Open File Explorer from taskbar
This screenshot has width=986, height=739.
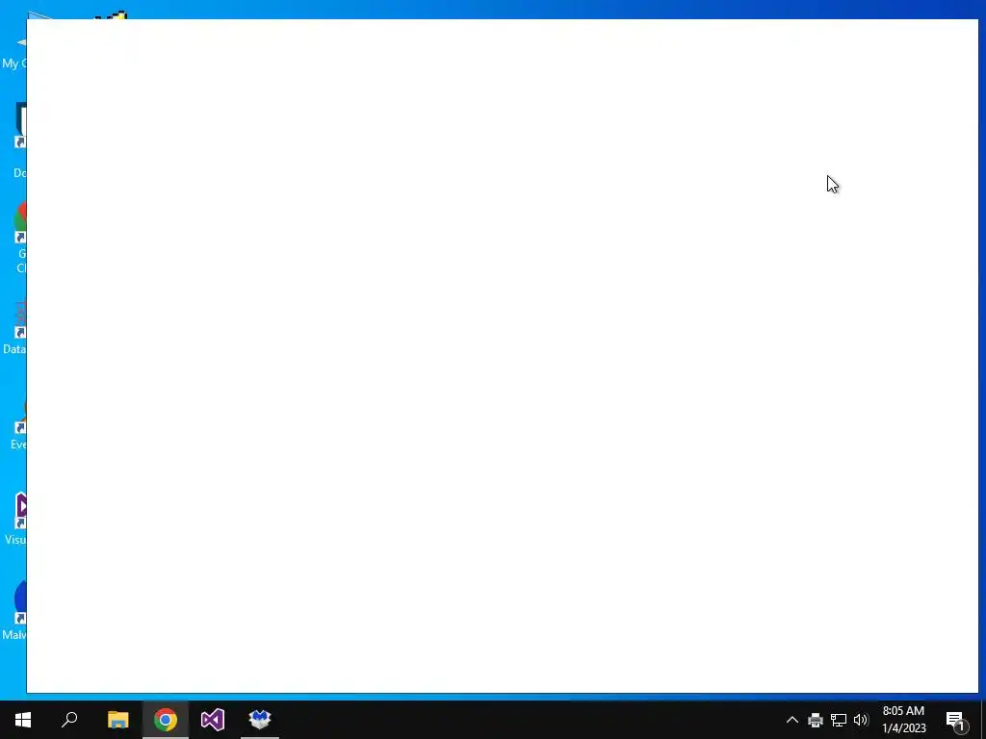pos(117,720)
